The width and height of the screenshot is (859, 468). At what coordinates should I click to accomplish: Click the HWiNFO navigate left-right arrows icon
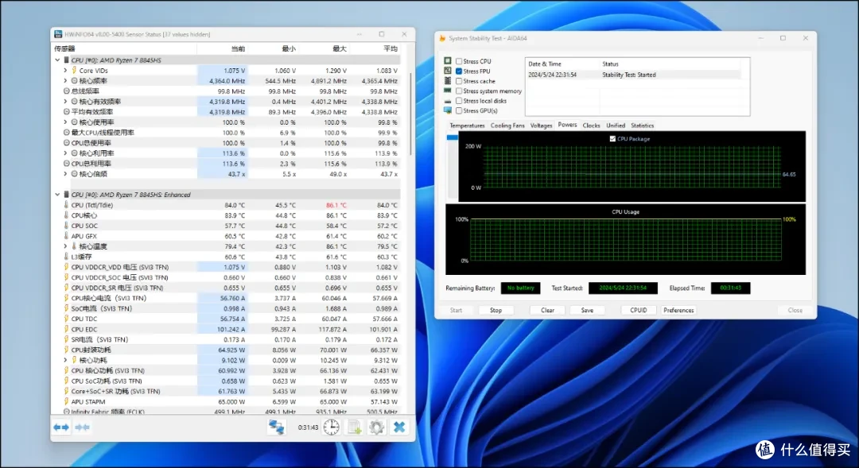[61, 427]
